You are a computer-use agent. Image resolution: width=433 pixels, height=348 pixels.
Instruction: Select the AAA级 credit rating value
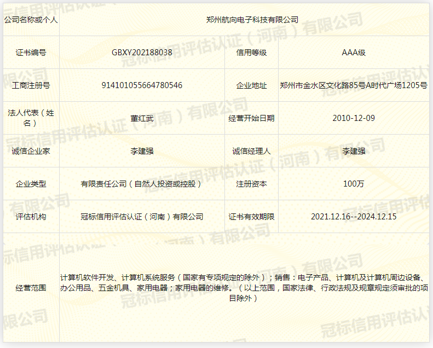click(353, 53)
